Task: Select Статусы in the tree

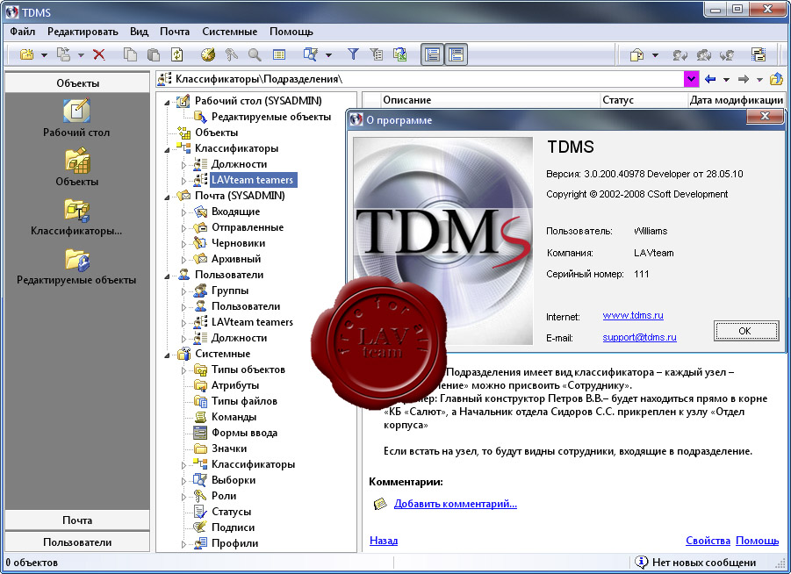Action: (x=231, y=512)
